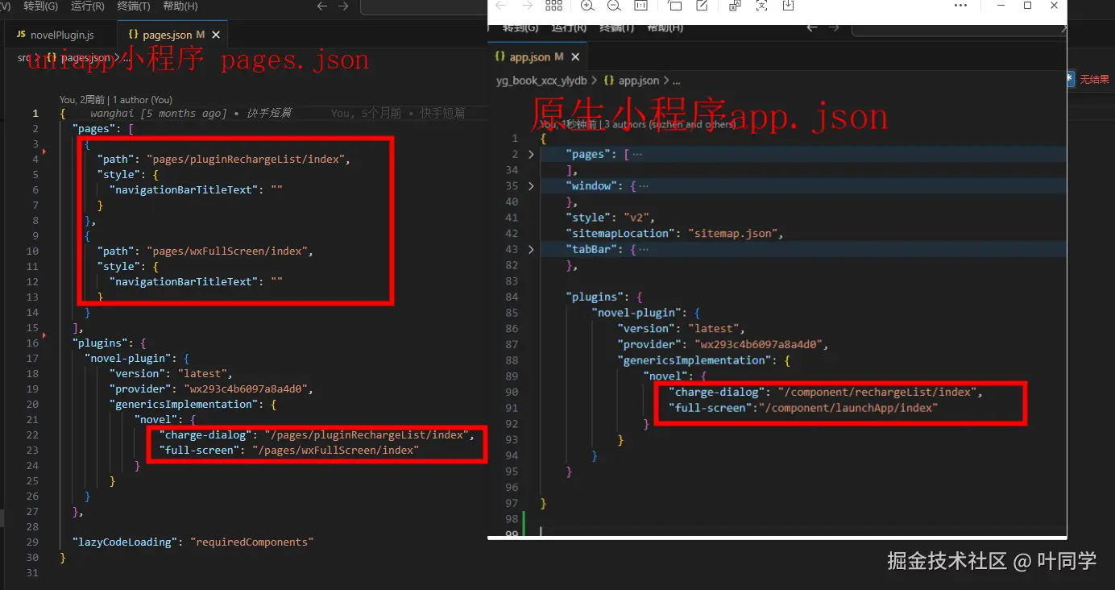Viewport: 1115px width, 590px height.
Task: Click "/pages/wxFullScreen/index" on line 23
Action: (x=335, y=451)
